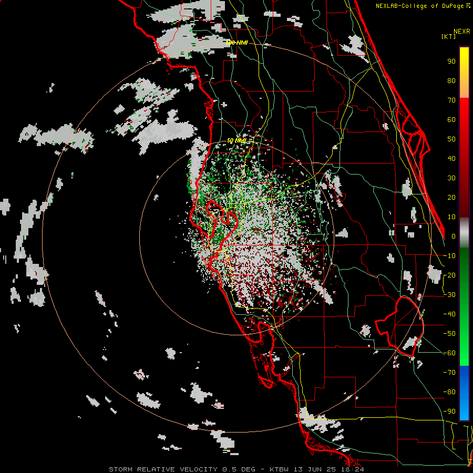The width and height of the screenshot is (473, 473).
Task: Click the 70 value on the velocity scale
Action: coord(451,100)
